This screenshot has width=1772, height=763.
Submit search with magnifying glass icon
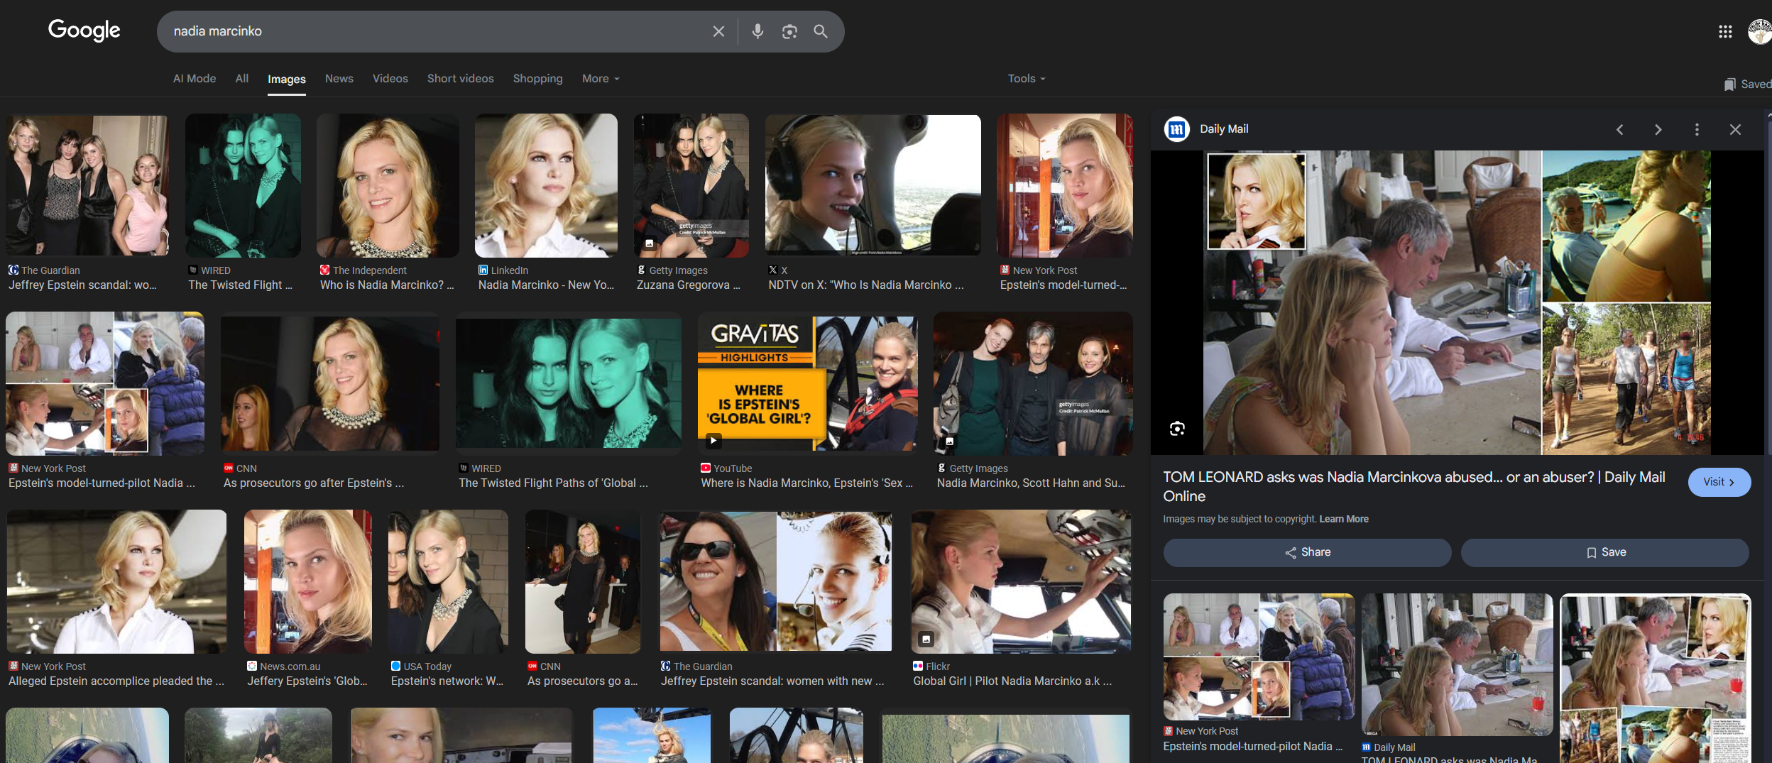821,31
